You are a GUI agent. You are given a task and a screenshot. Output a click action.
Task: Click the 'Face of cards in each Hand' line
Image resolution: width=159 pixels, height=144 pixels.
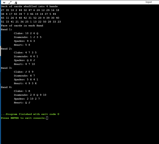tap(22, 26)
